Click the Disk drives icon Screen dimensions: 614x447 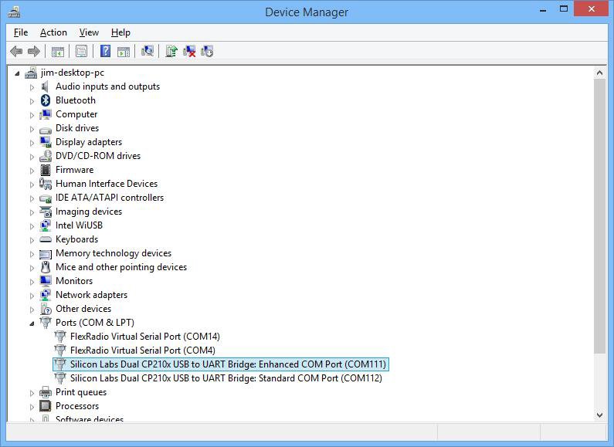click(46, 130)
